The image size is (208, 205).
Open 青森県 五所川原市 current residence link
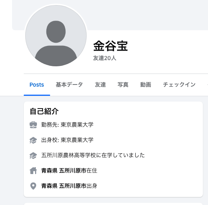[x=64, y=171]
